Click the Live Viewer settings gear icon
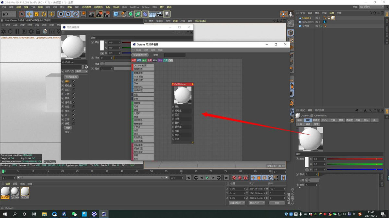The width and height of the screenshot is (389, 218). [x=31, y=31]
